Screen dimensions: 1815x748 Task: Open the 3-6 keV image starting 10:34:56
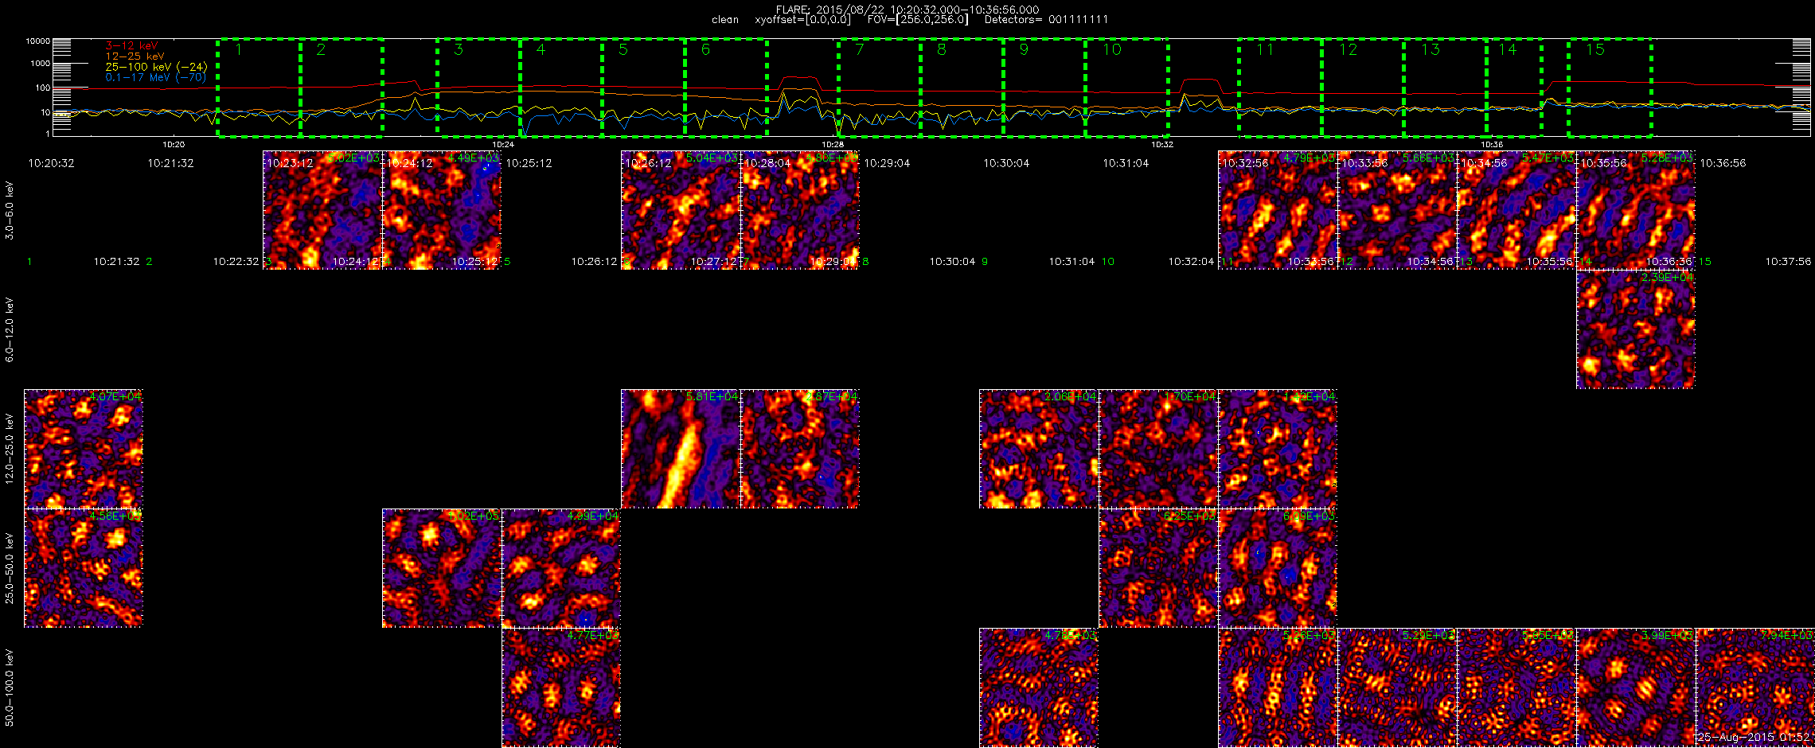click(x=1516, y=210)
